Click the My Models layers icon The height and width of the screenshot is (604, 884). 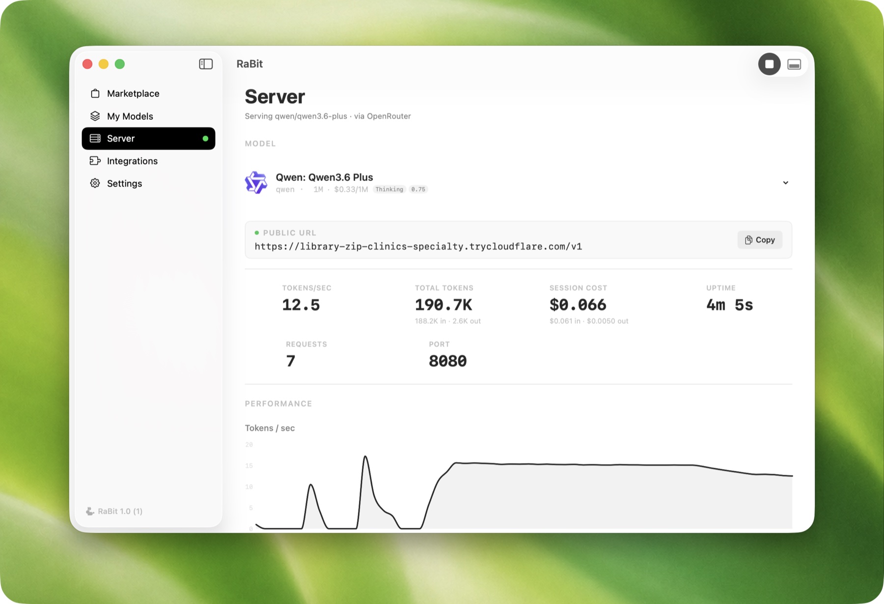(95, 116)
